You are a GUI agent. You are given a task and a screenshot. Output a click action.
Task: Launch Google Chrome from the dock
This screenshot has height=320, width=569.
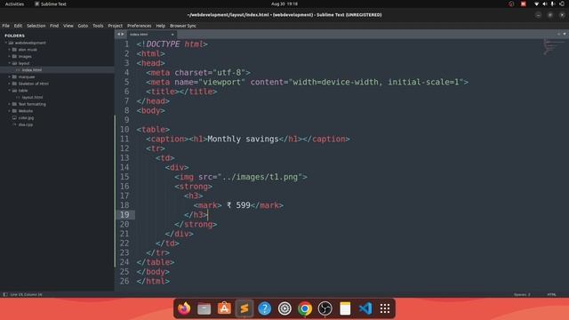[305, 308]
